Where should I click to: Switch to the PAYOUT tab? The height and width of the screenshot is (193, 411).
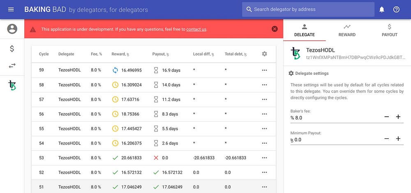[390, 30]
